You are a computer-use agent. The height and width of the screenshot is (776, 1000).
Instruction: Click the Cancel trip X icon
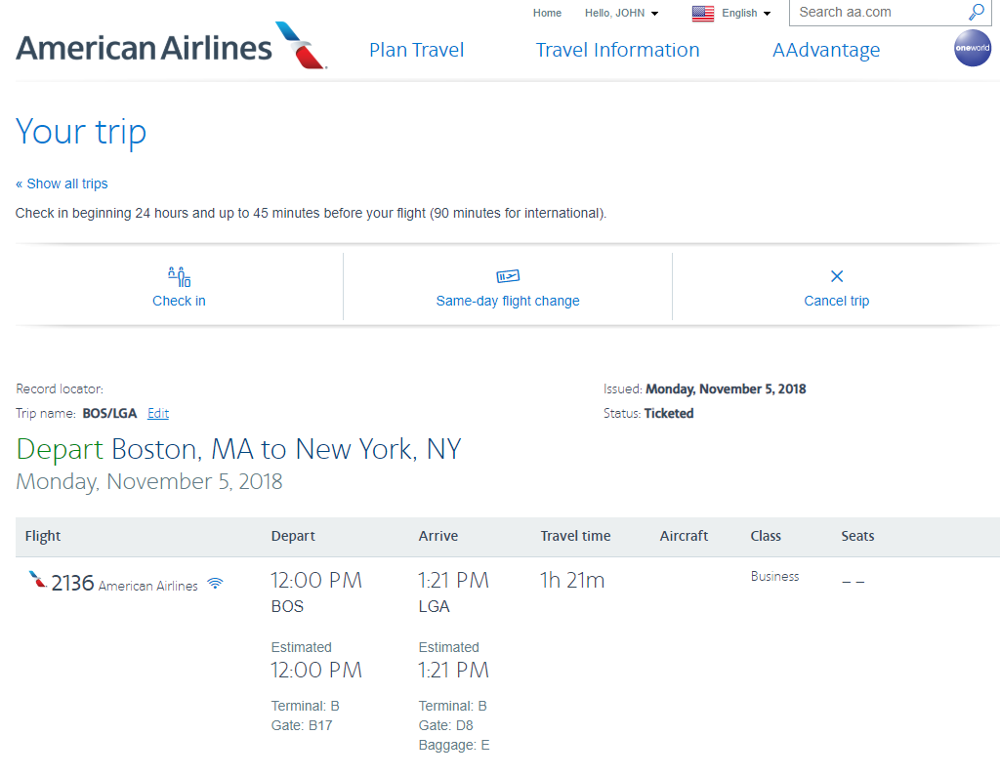pyautogui.click(x=837, y=276)
